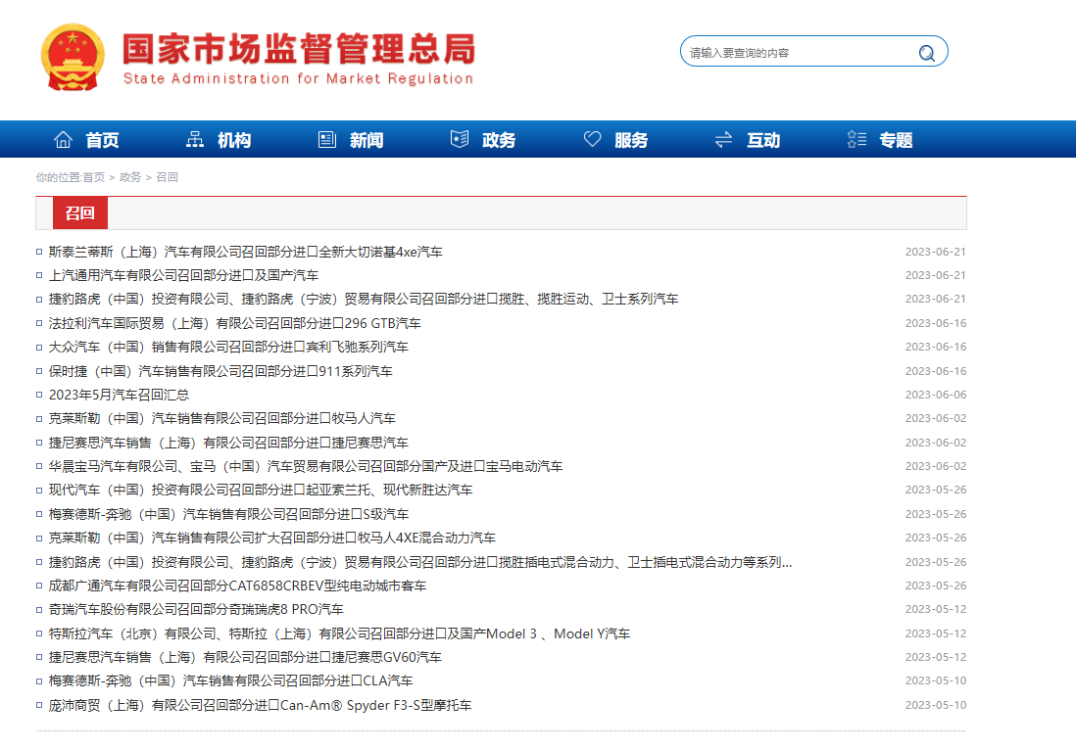
Task: Click the list icon beside 专题
Action: click(x=856, y=140)
